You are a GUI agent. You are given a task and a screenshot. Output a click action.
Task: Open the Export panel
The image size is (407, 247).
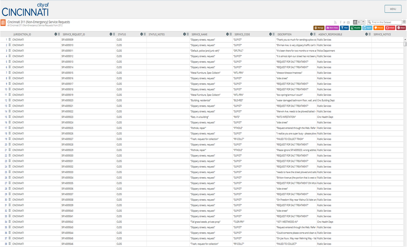click(x=367, y=28)
